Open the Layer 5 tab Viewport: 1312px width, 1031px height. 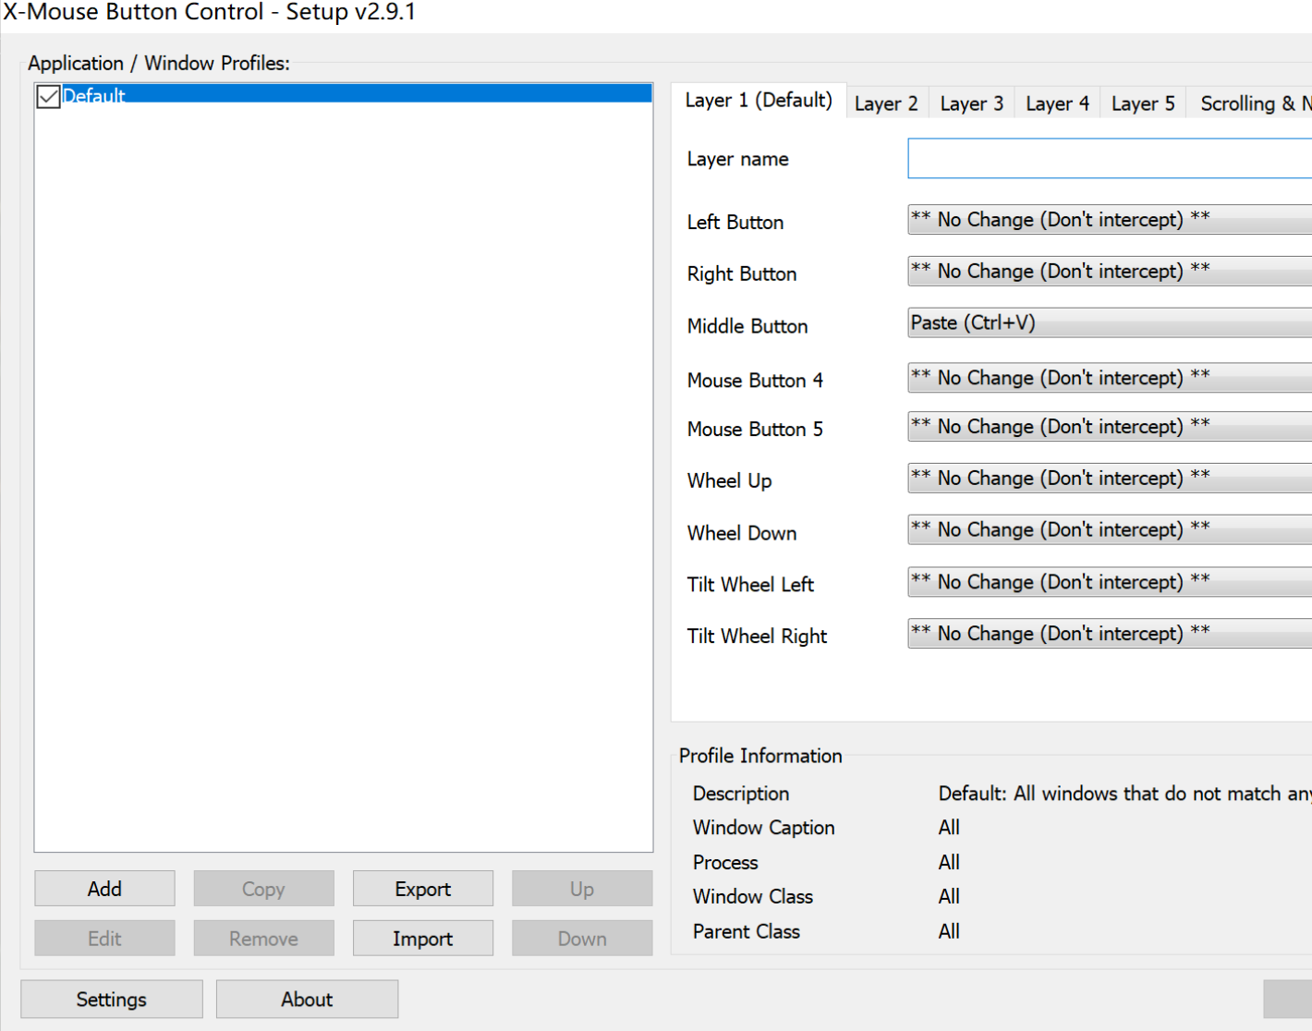coord(1143,103)
